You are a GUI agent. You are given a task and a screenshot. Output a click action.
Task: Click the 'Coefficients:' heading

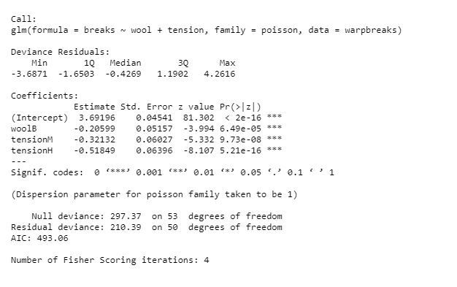45,96
